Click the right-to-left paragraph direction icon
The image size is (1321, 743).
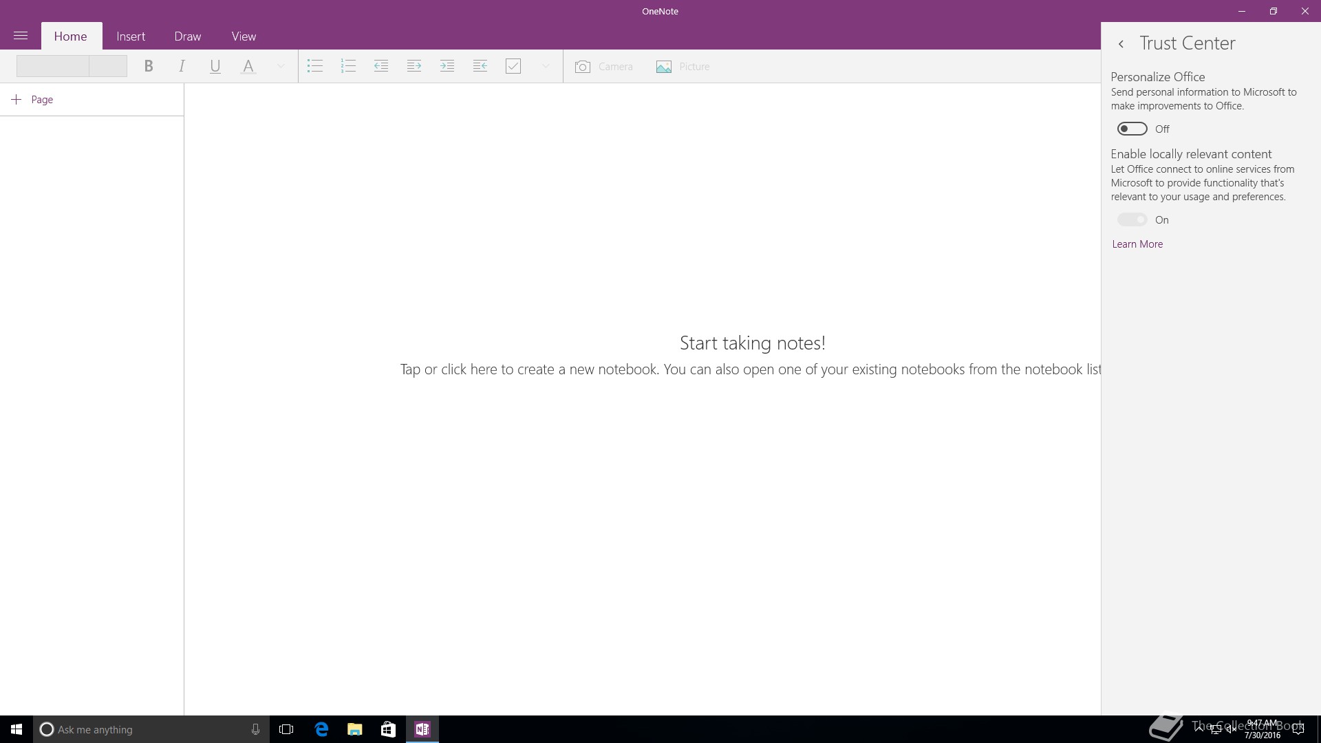pyautogui.click(x=480, y=66)
